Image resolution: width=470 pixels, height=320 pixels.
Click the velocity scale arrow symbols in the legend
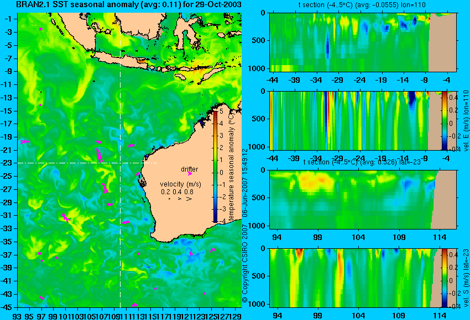180,199
